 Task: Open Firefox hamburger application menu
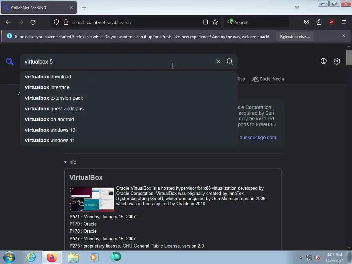(344, 22)
